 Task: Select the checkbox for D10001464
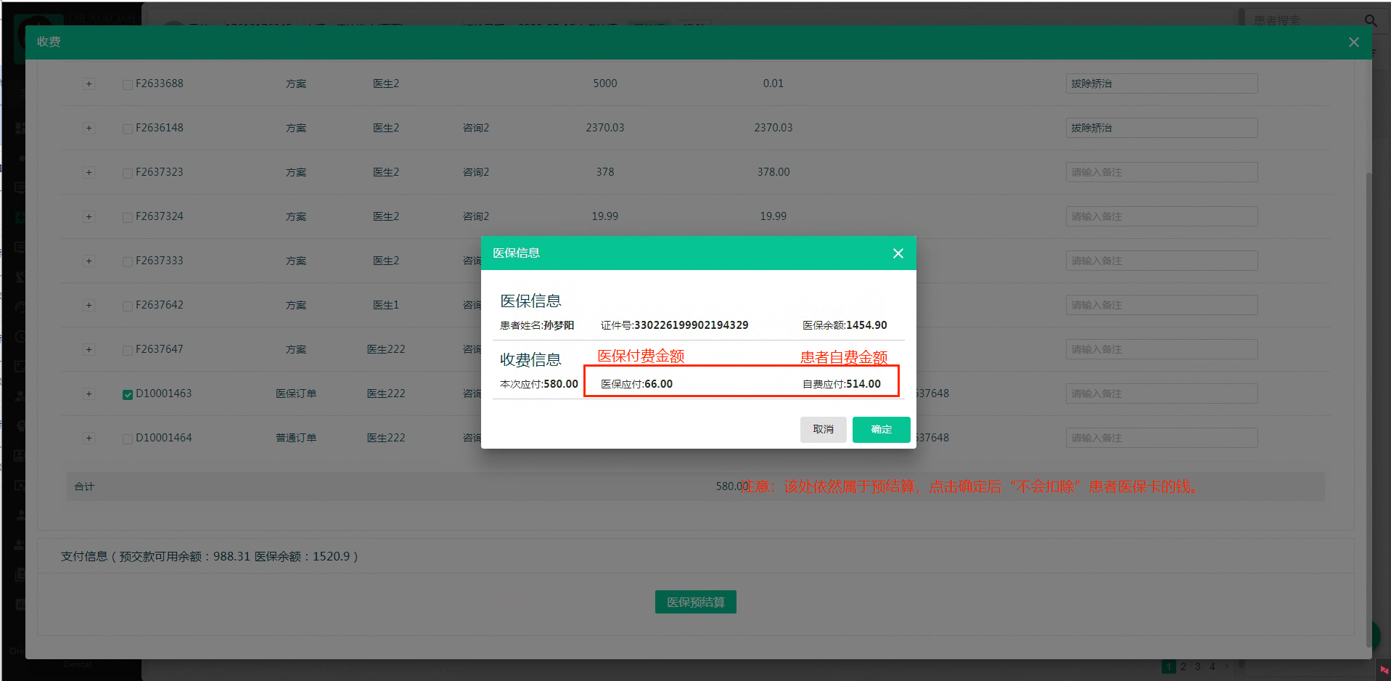[128, 439]
